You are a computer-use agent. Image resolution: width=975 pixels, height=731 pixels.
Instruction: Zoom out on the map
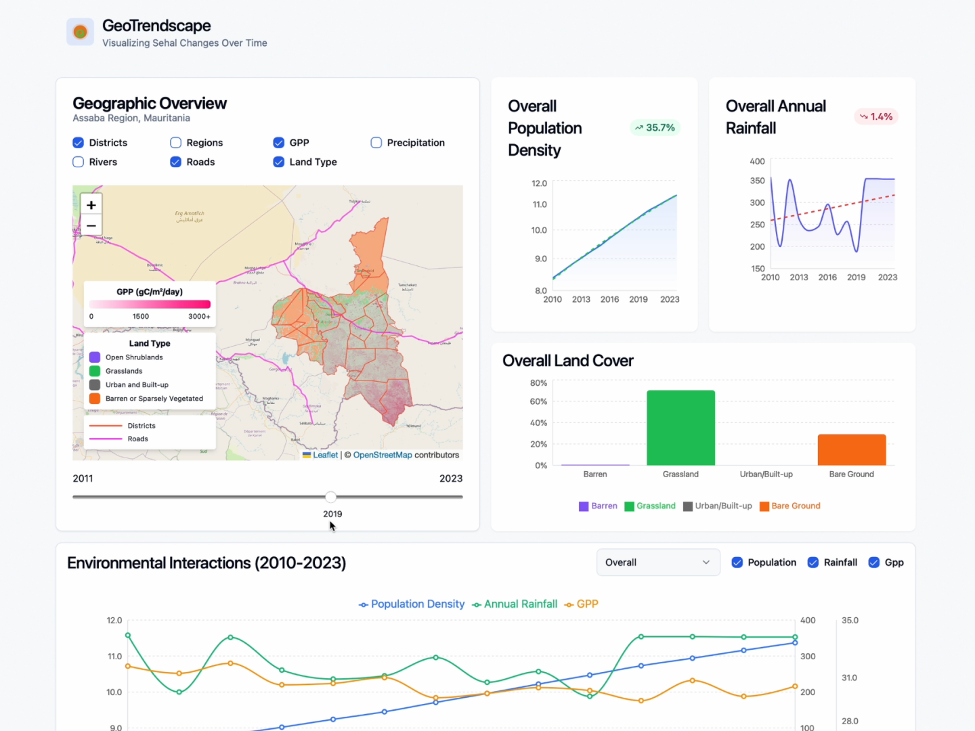point(91,225)
